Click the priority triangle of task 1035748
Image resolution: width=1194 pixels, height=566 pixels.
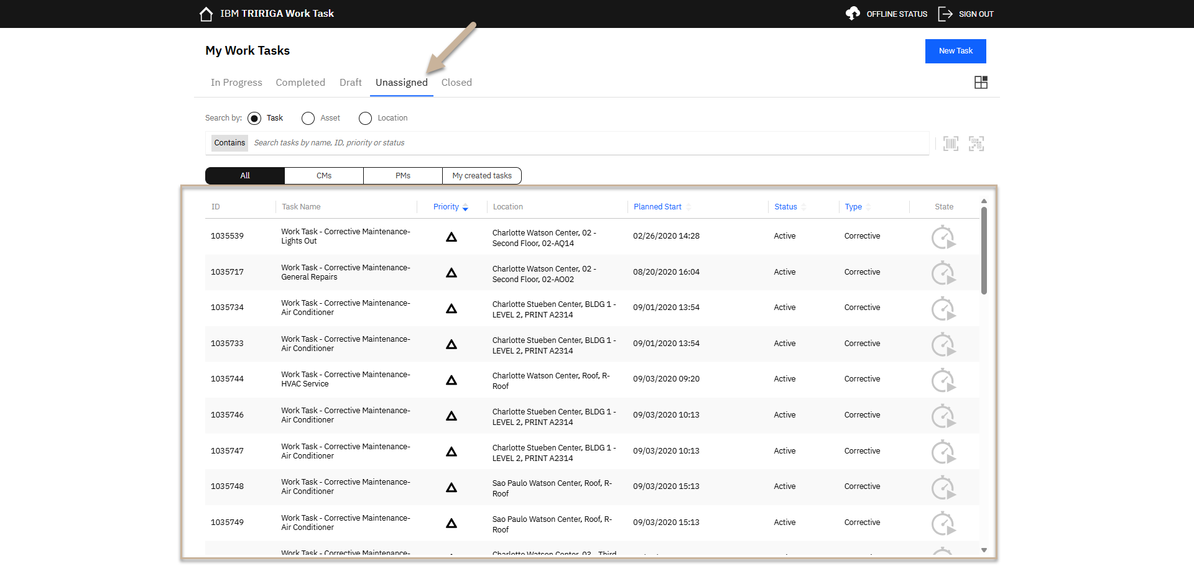tap(451, 487)
